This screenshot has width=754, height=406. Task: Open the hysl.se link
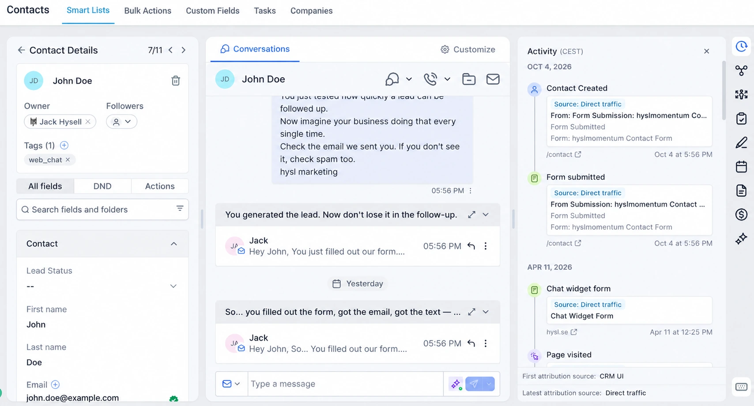click(562, 332)
